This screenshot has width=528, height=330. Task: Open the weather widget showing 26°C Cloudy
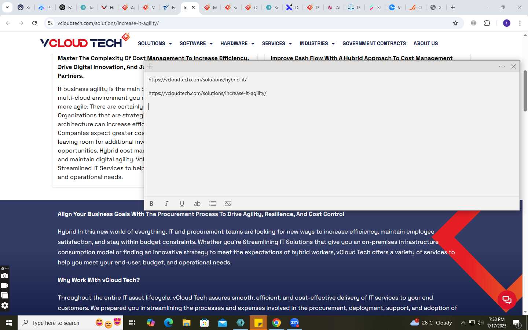[431, 323]
